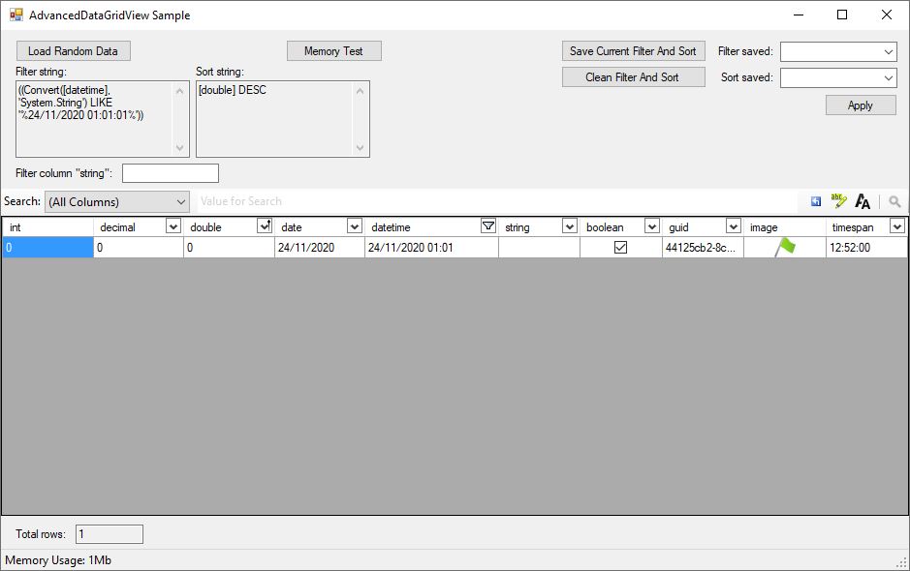Click Clean Filter And Sort
The height and width of the screenshot is (571, 910).
pyautogui.click(x=633, y=76)
